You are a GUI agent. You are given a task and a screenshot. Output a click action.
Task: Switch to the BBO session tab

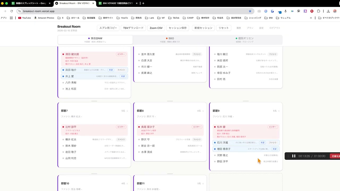tap(170, 40)
